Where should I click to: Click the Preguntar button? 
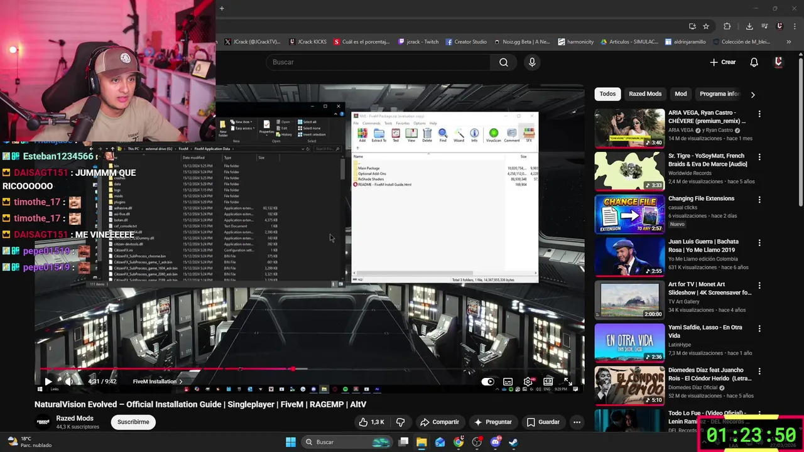coord(493,422)
